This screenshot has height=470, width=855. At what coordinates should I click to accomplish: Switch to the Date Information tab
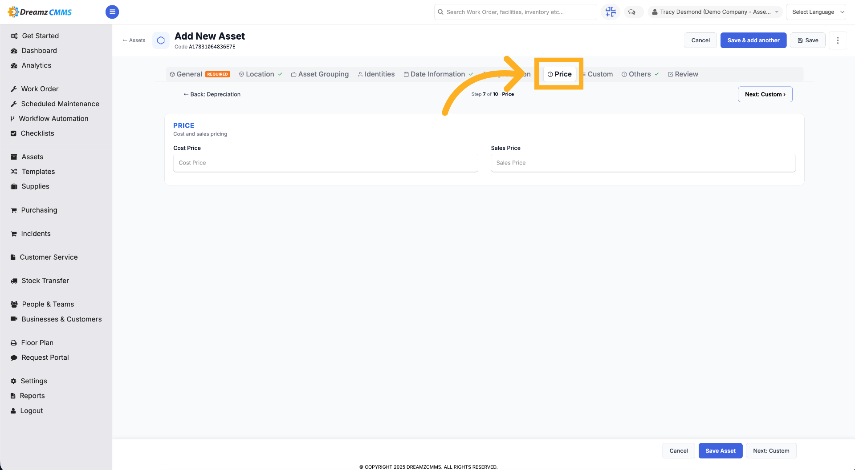[438, 74]
